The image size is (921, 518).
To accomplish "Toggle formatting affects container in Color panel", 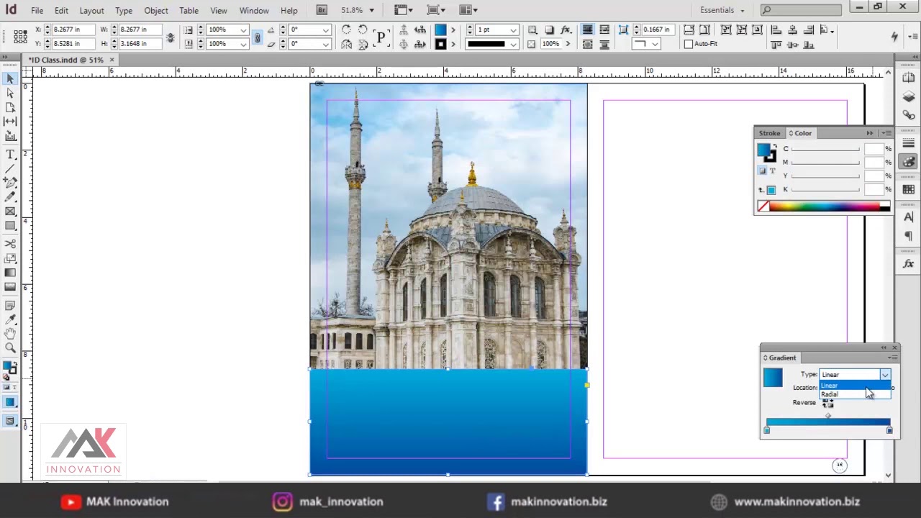I will [x=762, y=171].
